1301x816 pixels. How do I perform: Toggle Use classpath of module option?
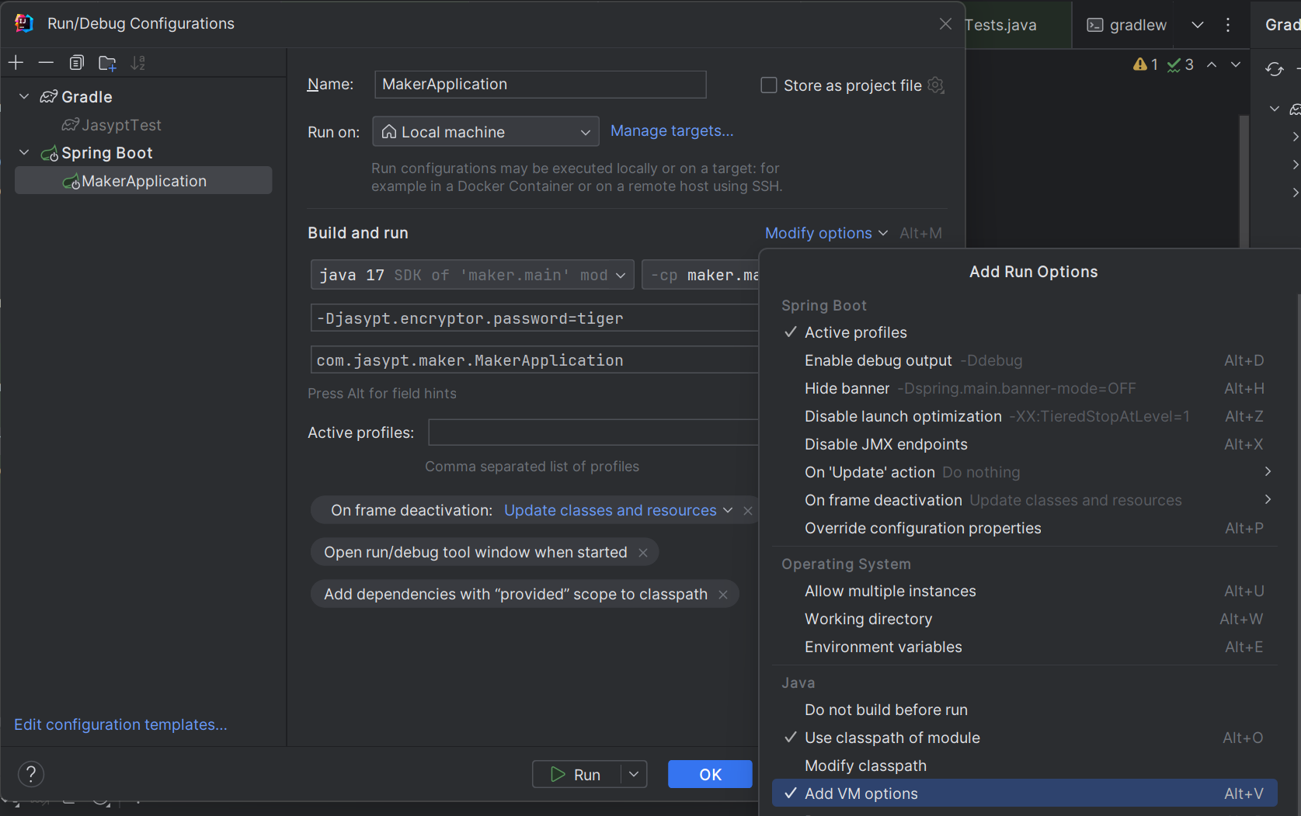1024,738
